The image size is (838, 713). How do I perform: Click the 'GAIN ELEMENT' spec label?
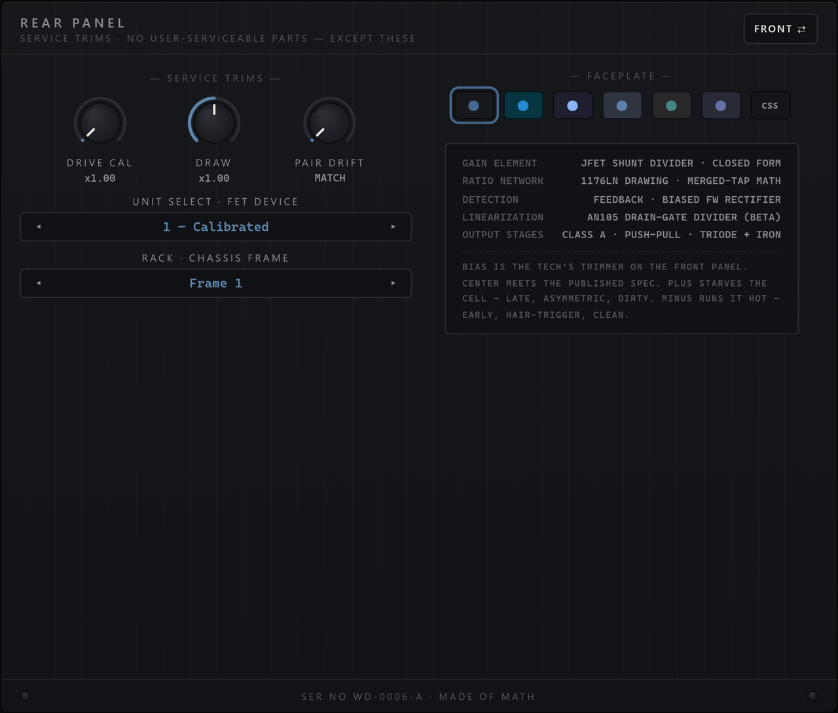(x=500, y=163)
